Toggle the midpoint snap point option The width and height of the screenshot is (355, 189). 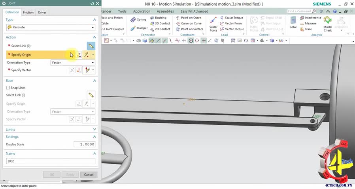coord(164,41)
